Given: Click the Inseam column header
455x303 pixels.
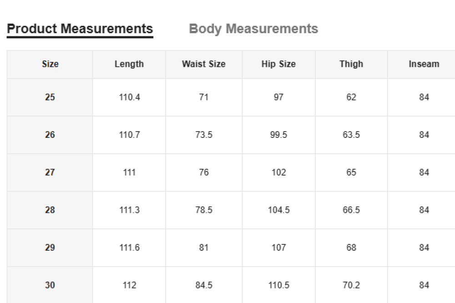Looking at the screenshot, I should [424, 64].
